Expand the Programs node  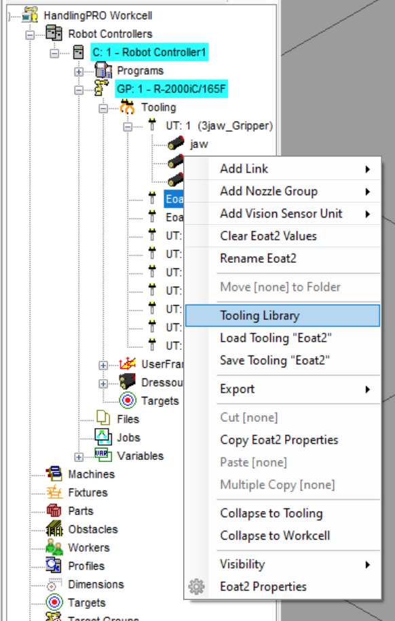tap(79, 72)
